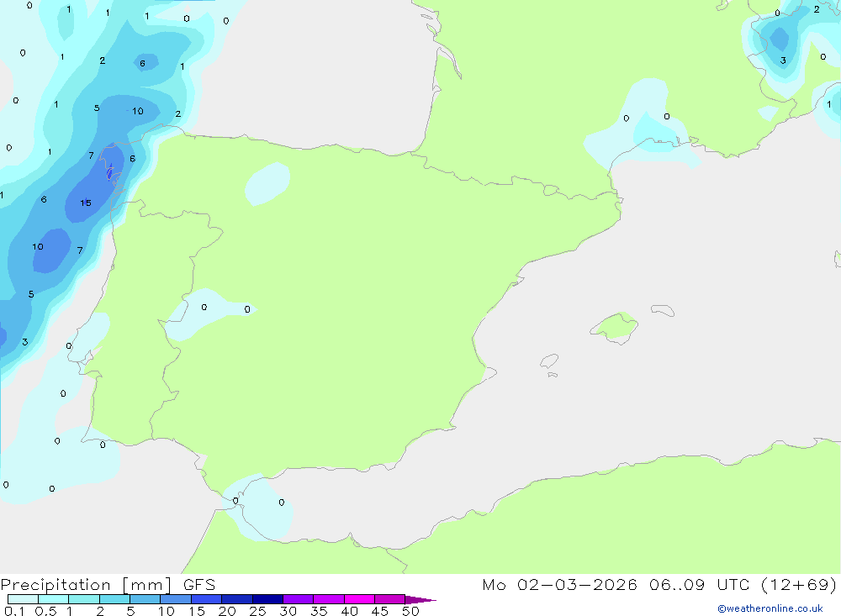This screenshot has height=616, width=841.
Task: Click the above-50 arrow tip of the legend
Action: [x=420, y=600]
